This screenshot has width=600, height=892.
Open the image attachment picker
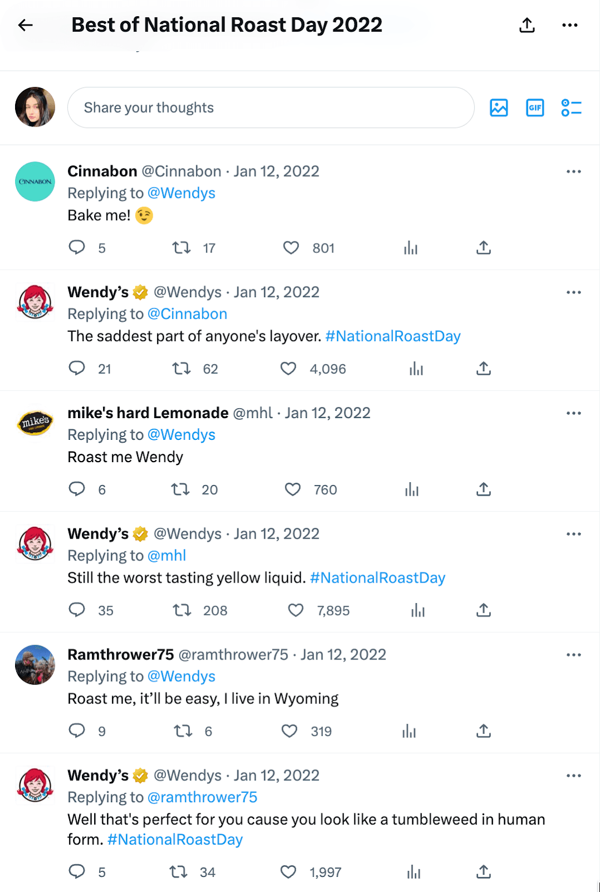click(x=499, y=108)
